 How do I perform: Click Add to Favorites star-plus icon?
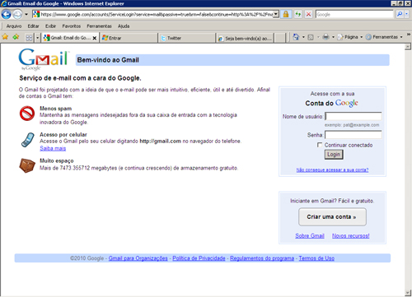coord(16,37)
